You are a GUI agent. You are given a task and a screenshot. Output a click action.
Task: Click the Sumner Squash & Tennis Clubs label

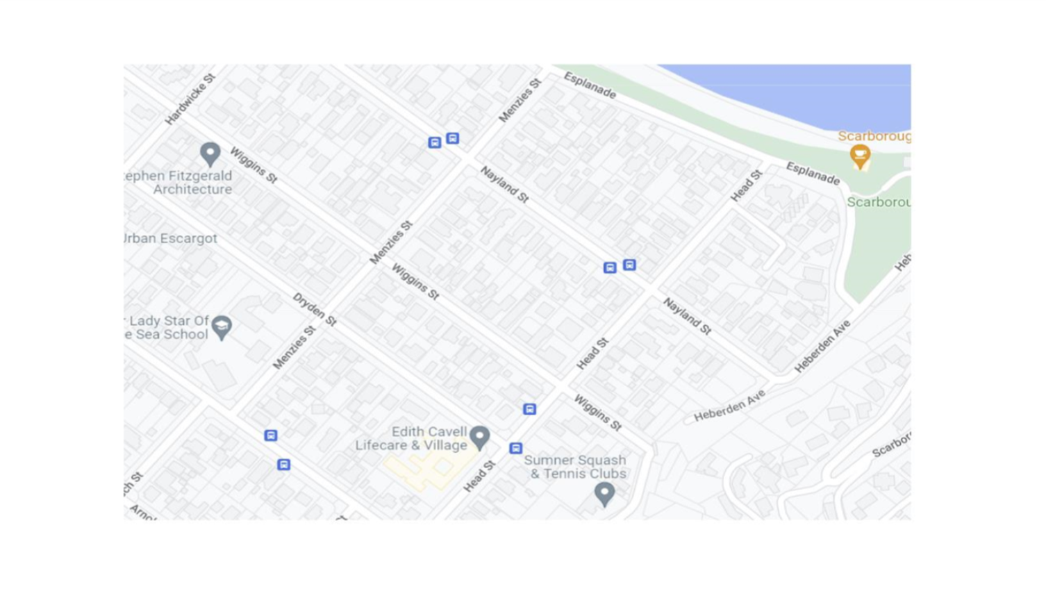point(575,467)
